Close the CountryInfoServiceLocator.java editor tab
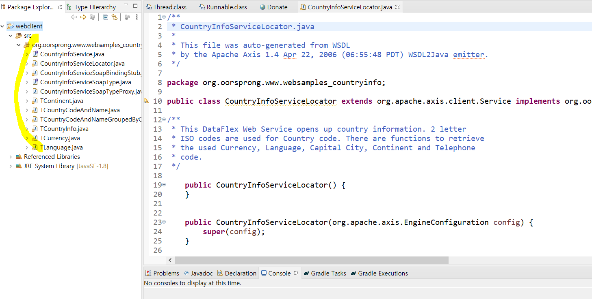Screen dimensions: 592x299 pyautogui.click(x=397, y=7)
